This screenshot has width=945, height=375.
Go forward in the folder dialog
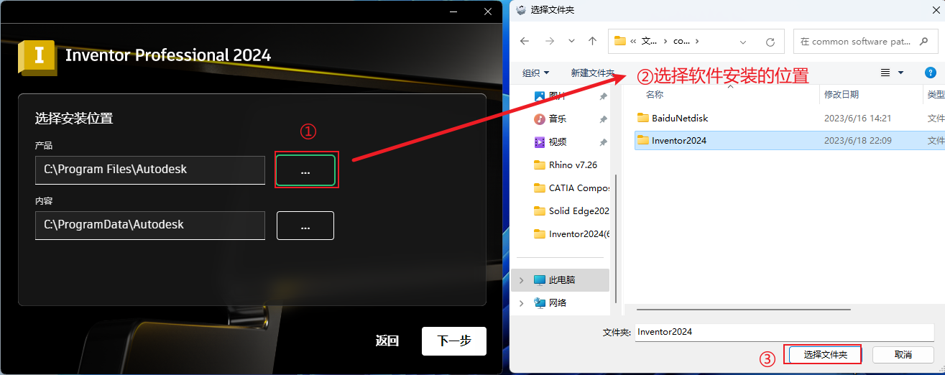click(550, 42)
